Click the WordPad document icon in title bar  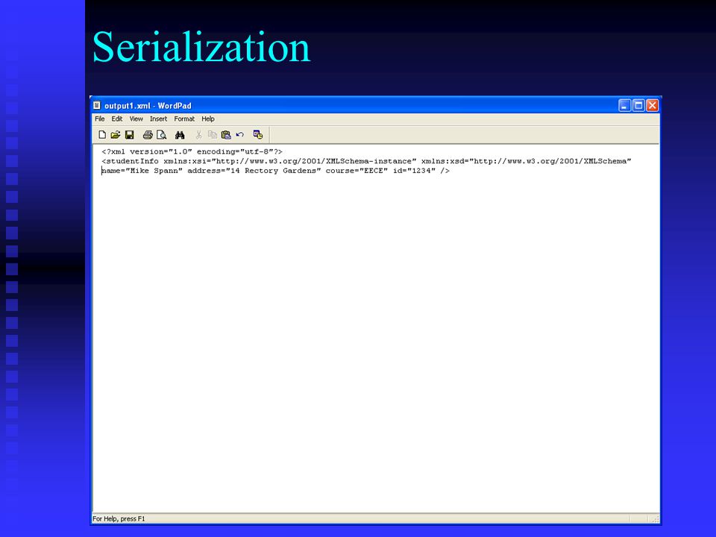97,105
